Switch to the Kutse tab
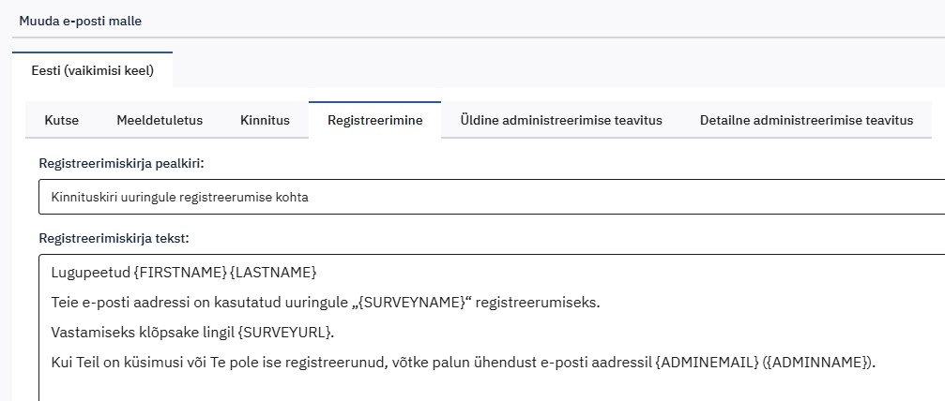This screenshot has width=945, height=401. [x=61, y=120]
